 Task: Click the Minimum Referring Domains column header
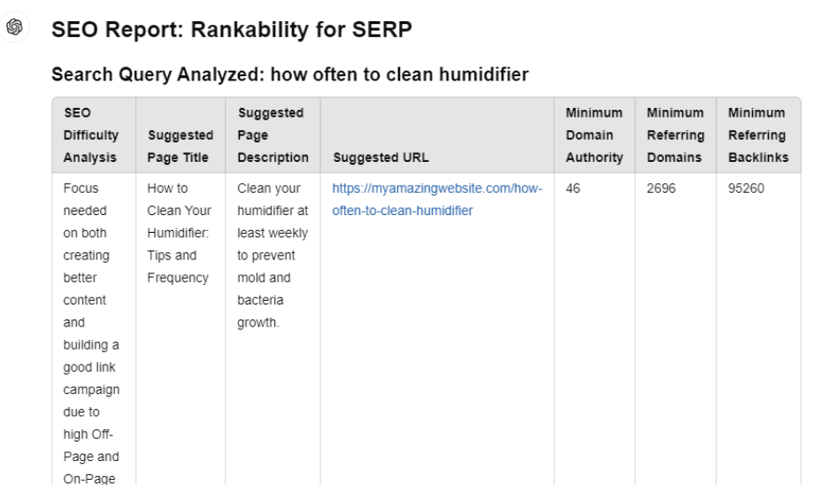coord(675,135)
